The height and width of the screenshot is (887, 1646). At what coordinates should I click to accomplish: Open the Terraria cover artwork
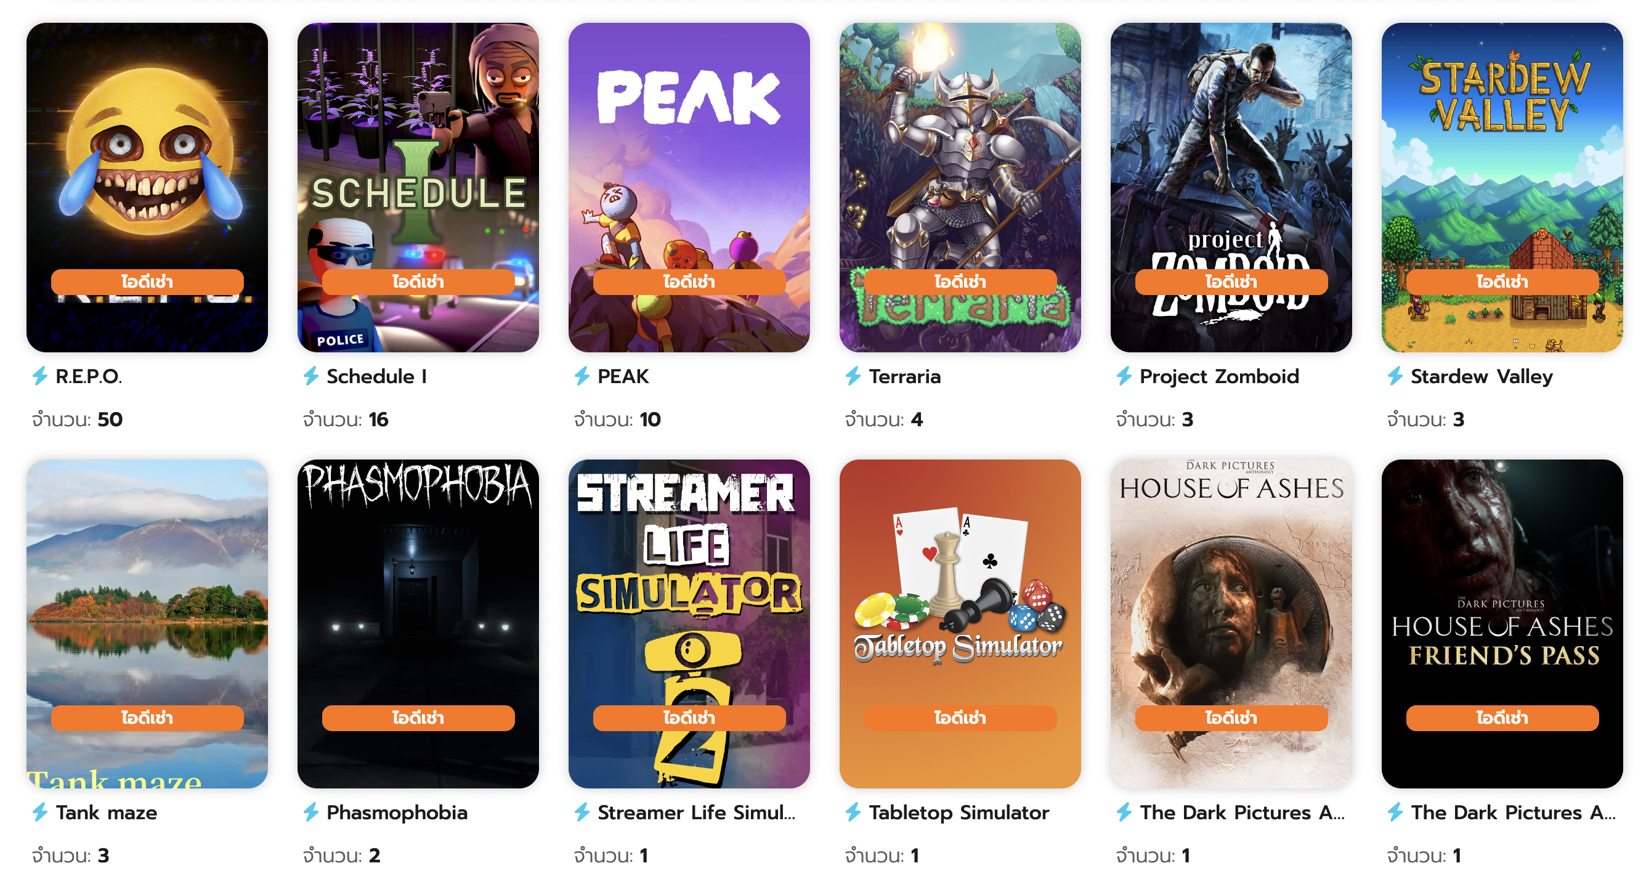960,187
